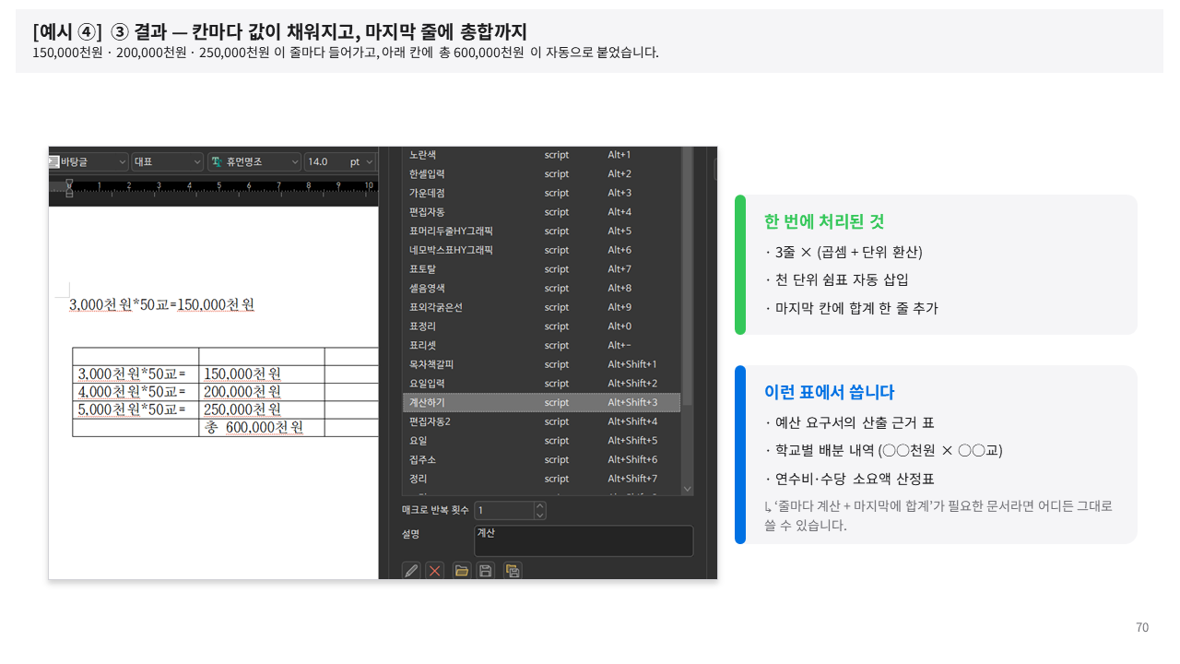The height and width of the screenshot is (664, 1180).
Task: Open the 14.0 pt font size dropdown
Action: click(340, 161)
